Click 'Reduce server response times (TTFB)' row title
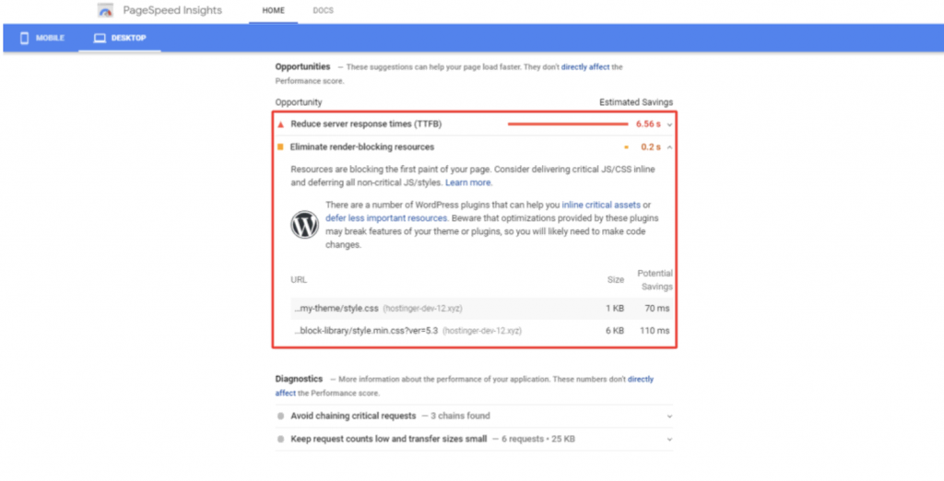The image size is (944, 481). 366,124
